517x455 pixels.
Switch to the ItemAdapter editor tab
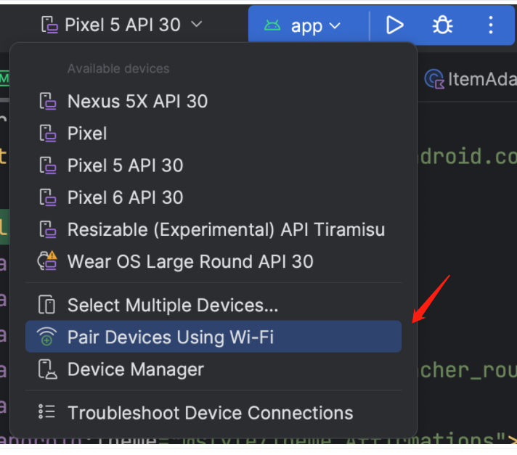[x=479, y=79]
